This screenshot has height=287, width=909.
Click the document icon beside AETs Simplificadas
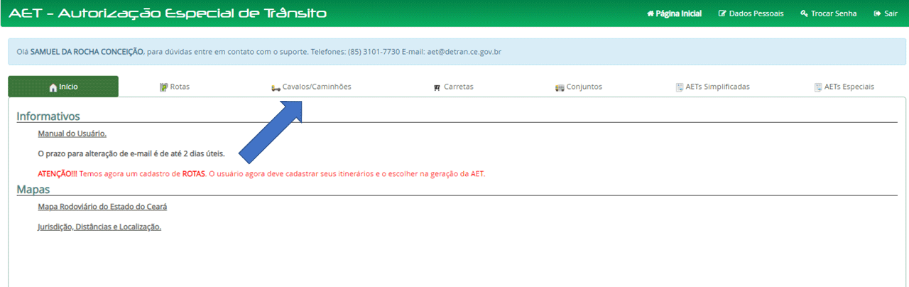[x=680, y=87]
